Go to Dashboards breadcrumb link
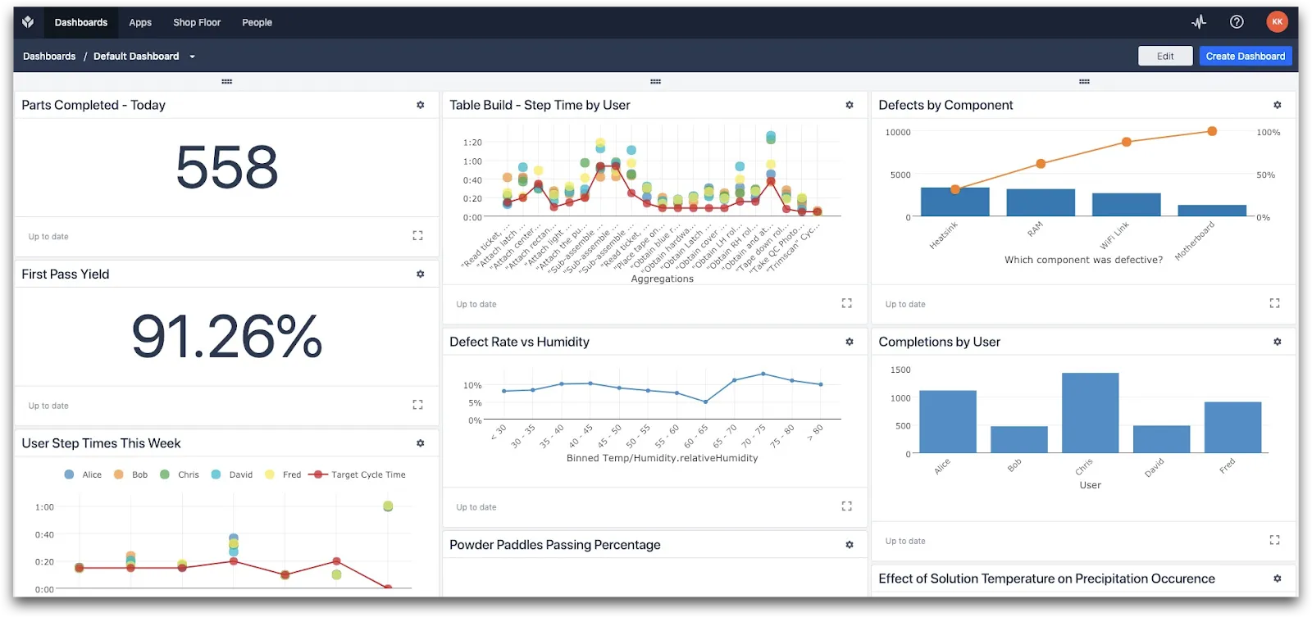 49,57
